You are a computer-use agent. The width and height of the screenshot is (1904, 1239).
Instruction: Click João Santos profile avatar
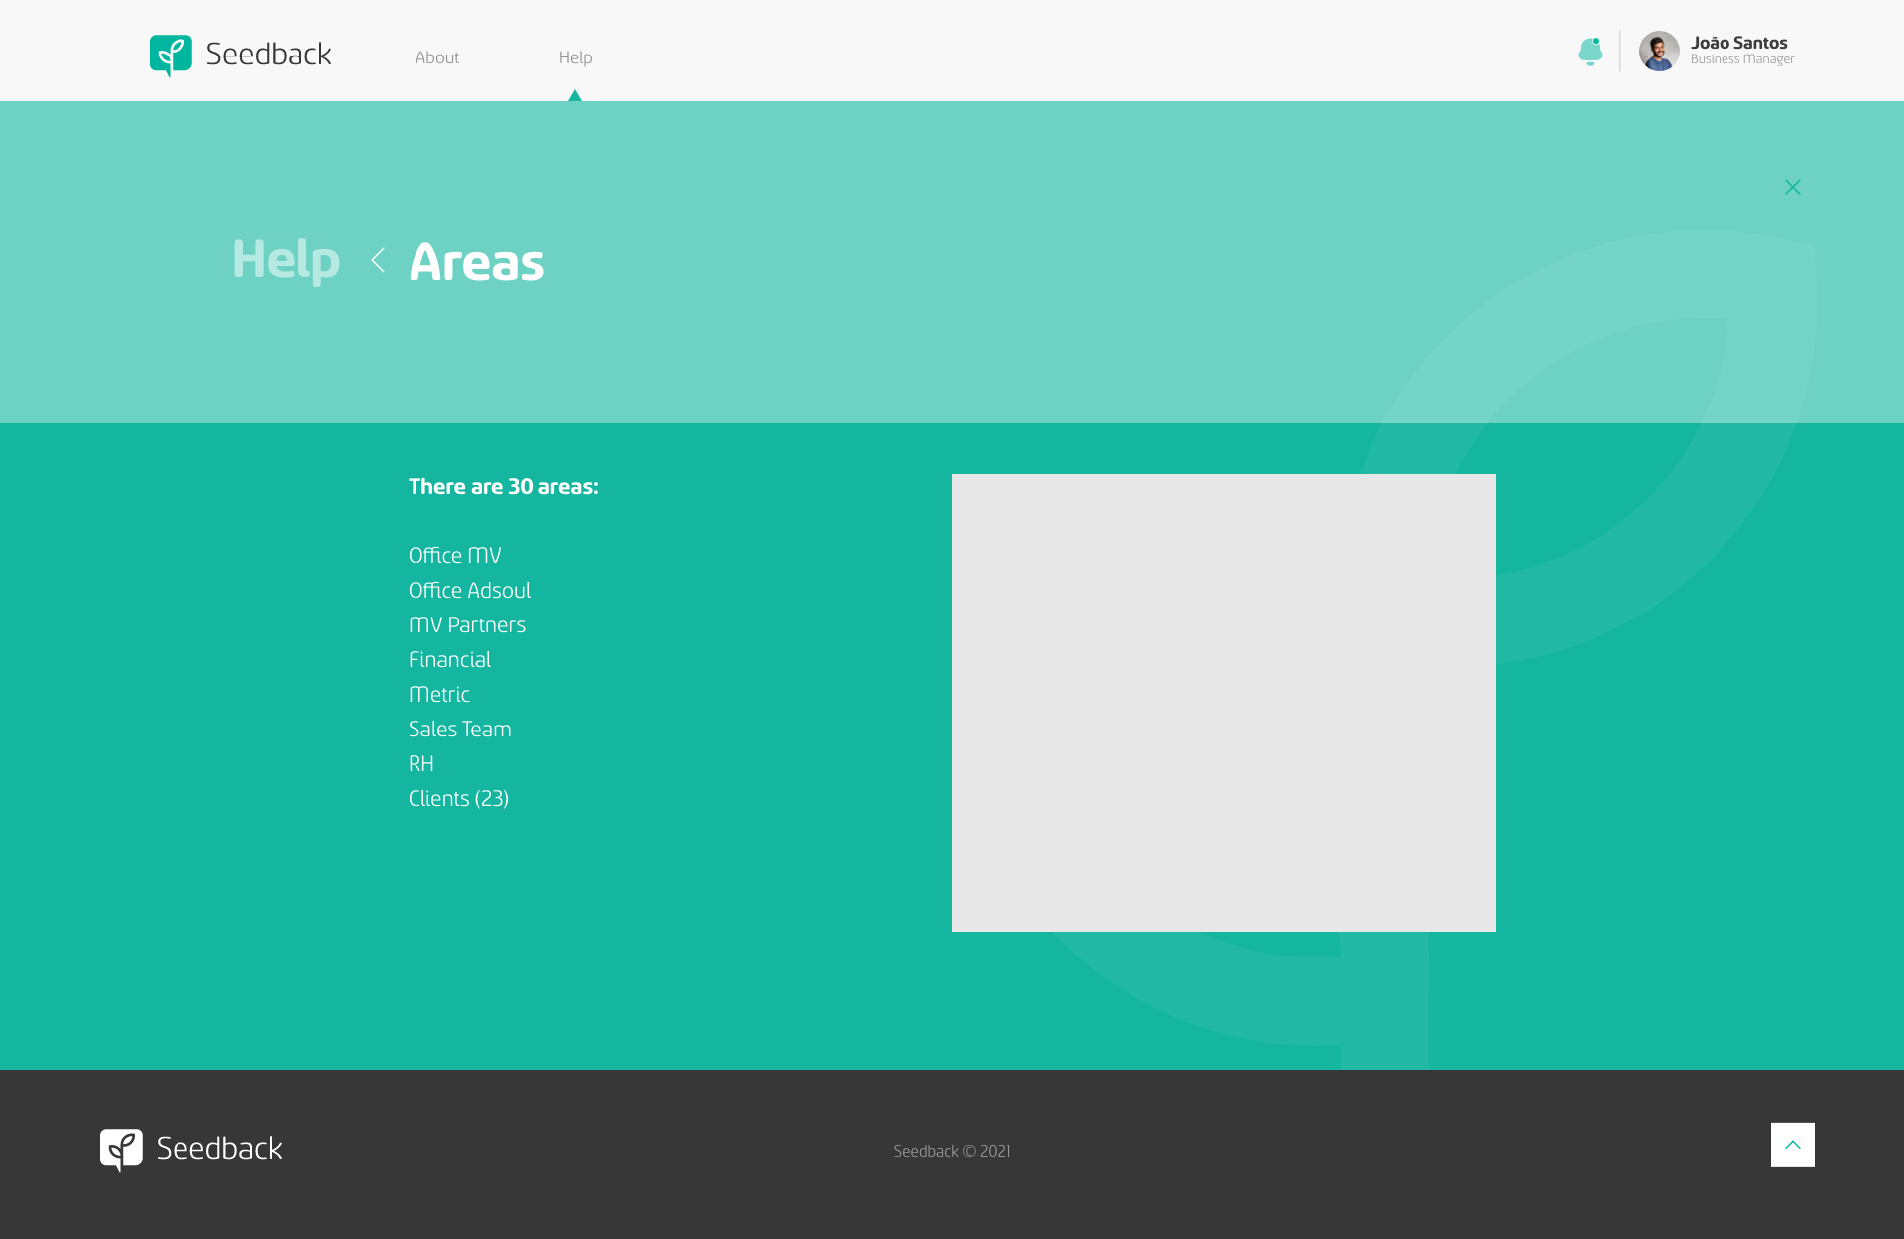pos(1658,51)
